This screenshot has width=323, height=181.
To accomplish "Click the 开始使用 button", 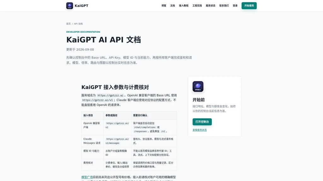I will click(249, 6).
